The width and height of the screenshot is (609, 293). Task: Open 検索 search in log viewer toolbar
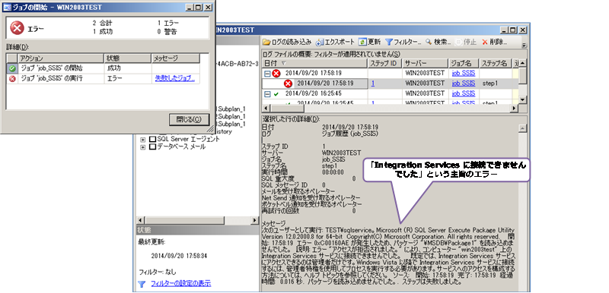click(438, 42)
